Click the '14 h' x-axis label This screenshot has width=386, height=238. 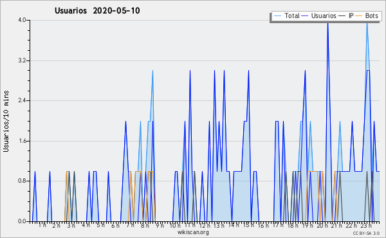pyautogui.click(x=234, y=225)
